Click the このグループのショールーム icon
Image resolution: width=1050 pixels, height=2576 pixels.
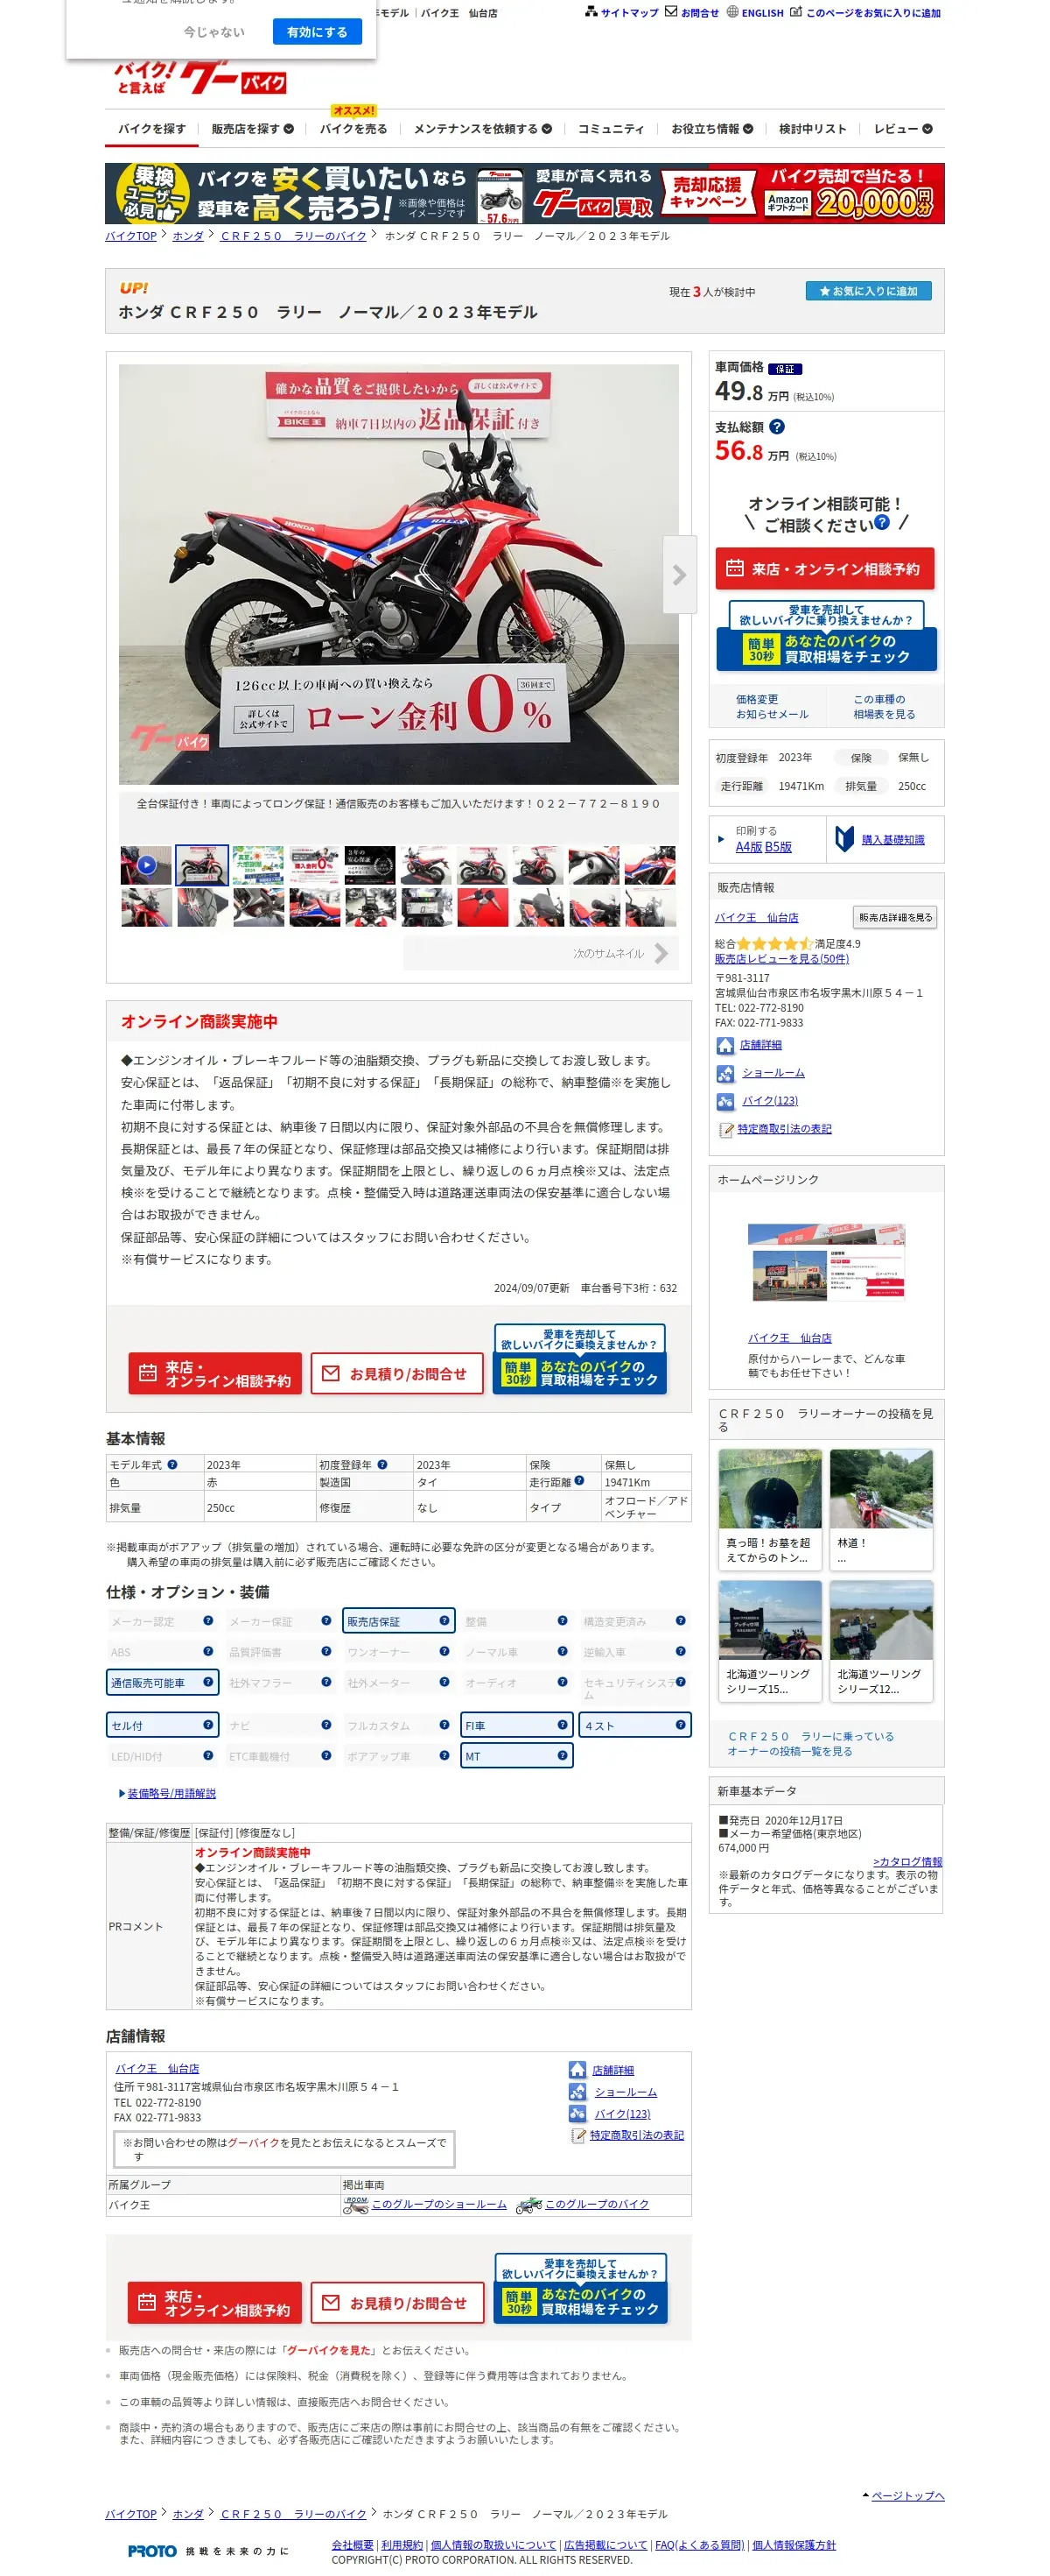[355, 2205]
